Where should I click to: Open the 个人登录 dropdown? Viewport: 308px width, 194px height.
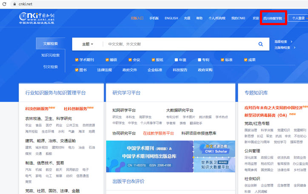(x=299, y=18)
